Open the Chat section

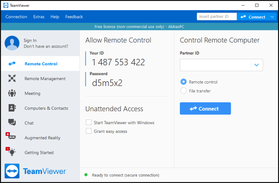pyautogui.click(x=40, y=123)
